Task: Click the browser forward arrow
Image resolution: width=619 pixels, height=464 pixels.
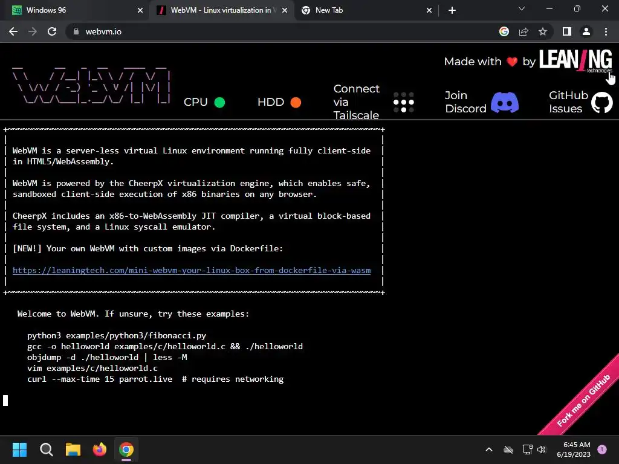Action: pos(33,31)
